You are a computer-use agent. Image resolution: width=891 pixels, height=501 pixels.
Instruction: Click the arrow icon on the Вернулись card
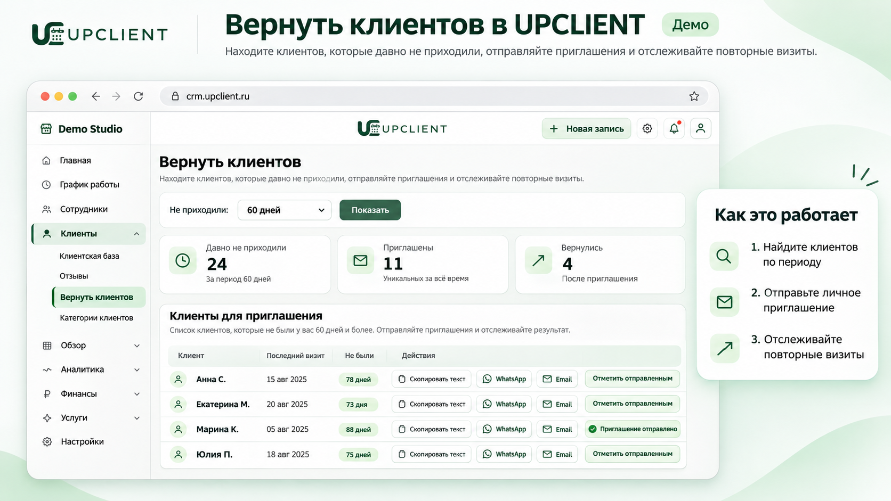pyautogui.click(x=538, y=260)
